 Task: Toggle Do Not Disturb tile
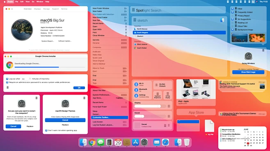point(162,85)
